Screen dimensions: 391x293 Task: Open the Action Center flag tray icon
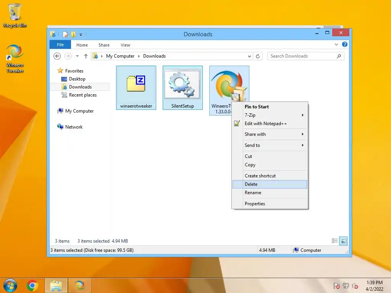click(337, 285)
